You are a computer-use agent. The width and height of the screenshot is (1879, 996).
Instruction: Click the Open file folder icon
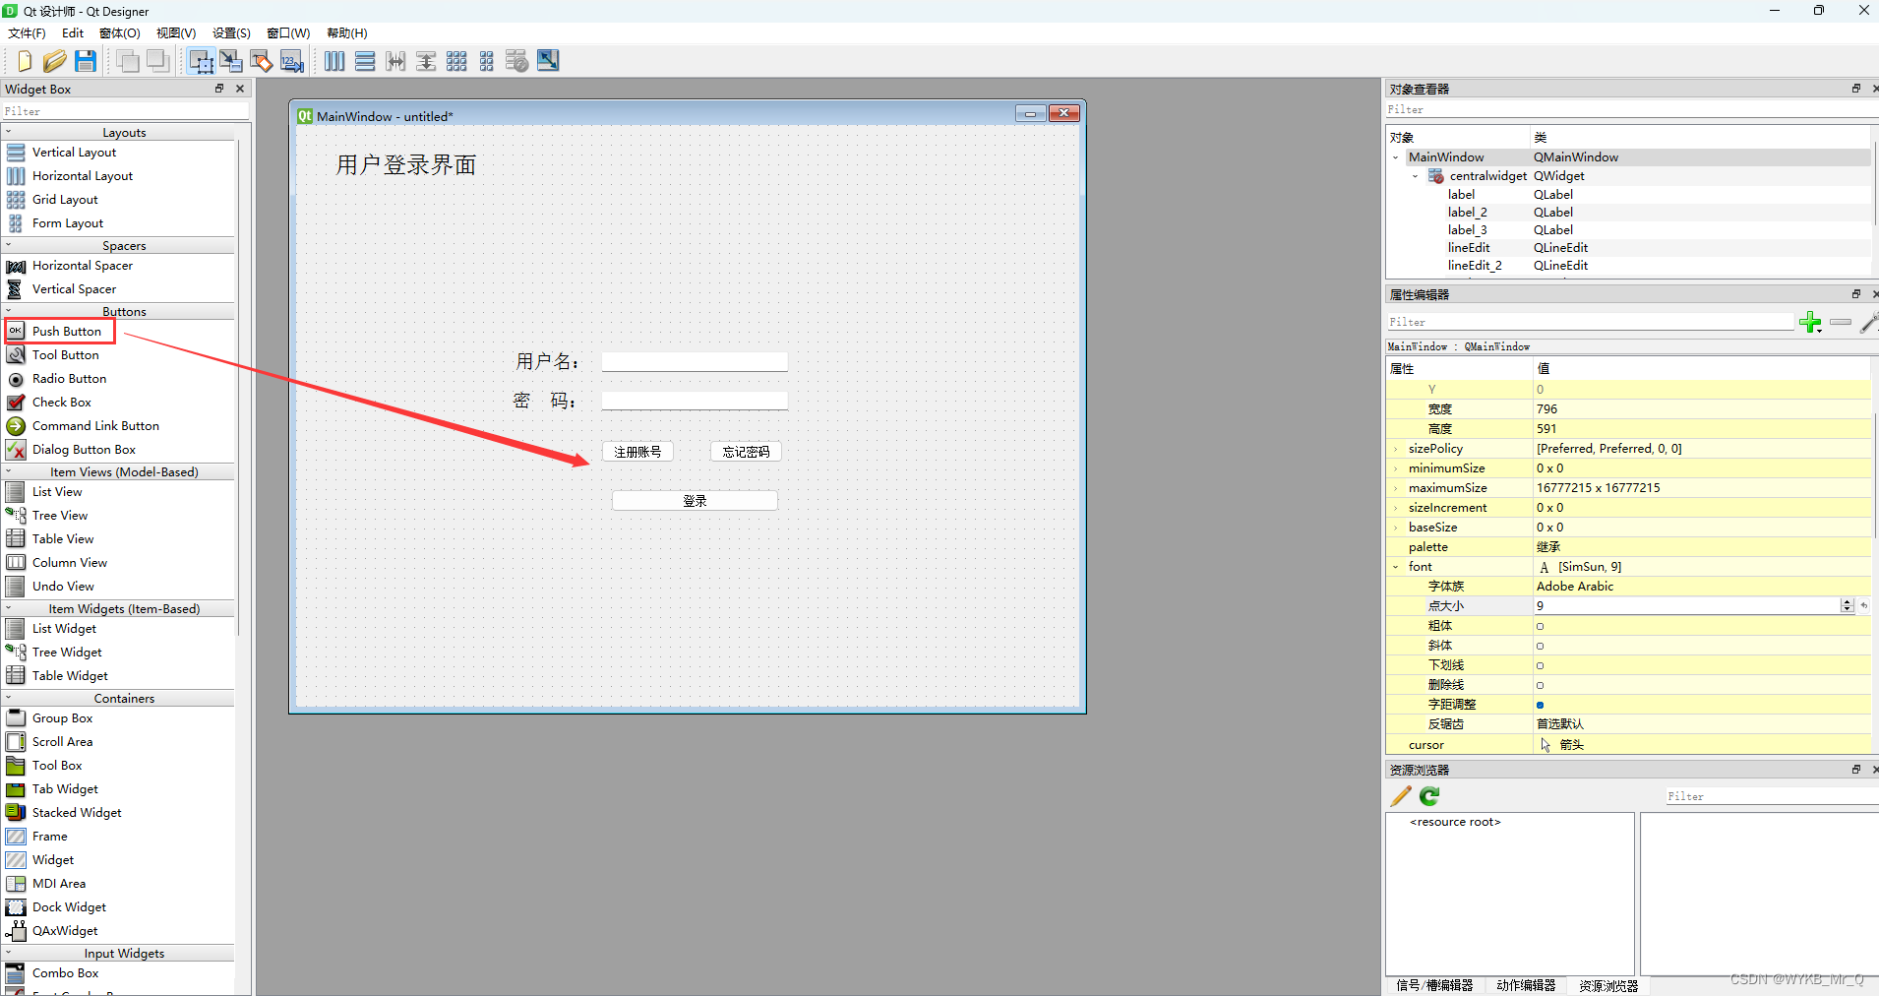pos(55,61)
